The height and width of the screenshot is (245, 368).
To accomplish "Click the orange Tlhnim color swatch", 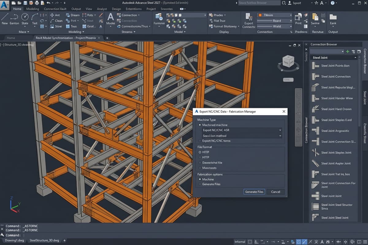I will click(260, 15).
